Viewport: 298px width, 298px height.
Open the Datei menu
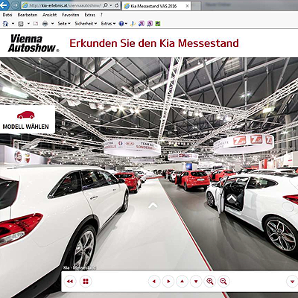coord(7,15)
